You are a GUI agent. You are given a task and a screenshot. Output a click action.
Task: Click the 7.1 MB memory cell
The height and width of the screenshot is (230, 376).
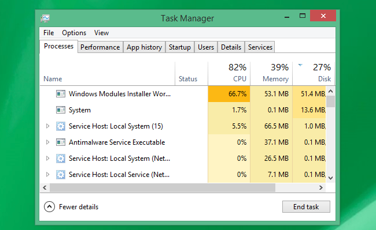click(x=271, y=175)
